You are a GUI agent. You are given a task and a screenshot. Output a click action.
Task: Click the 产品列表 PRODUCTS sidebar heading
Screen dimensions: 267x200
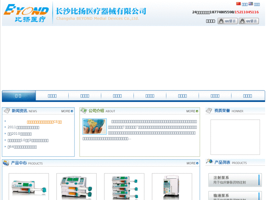[x=231, y=163]
